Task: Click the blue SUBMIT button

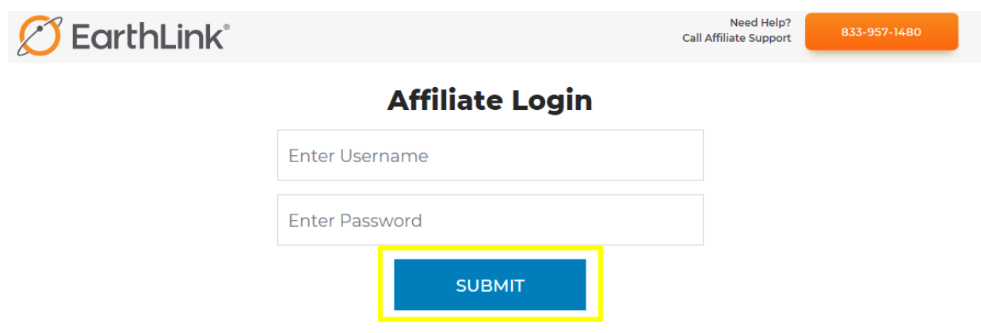Action: [490, 285]
